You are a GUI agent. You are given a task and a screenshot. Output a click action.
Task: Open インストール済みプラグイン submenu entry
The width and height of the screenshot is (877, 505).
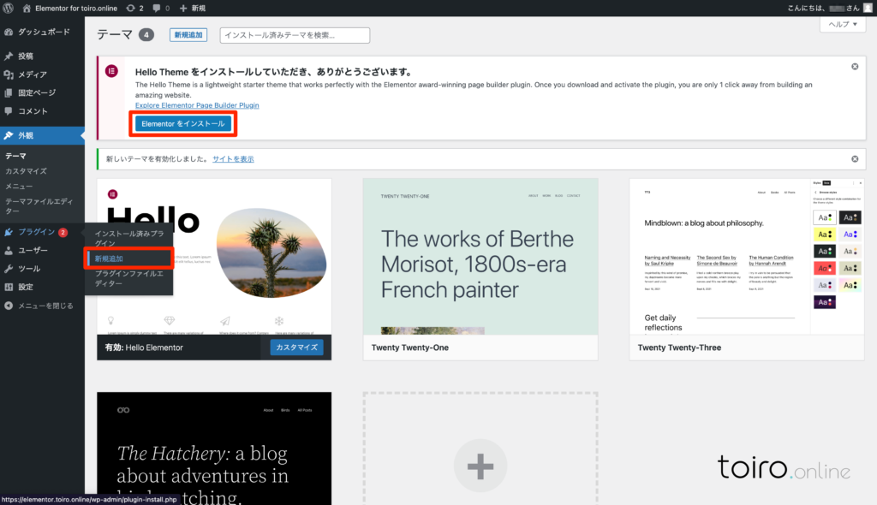coord(133,239)
